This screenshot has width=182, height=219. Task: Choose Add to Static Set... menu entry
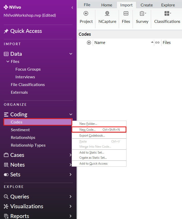[x=99, y=153]
